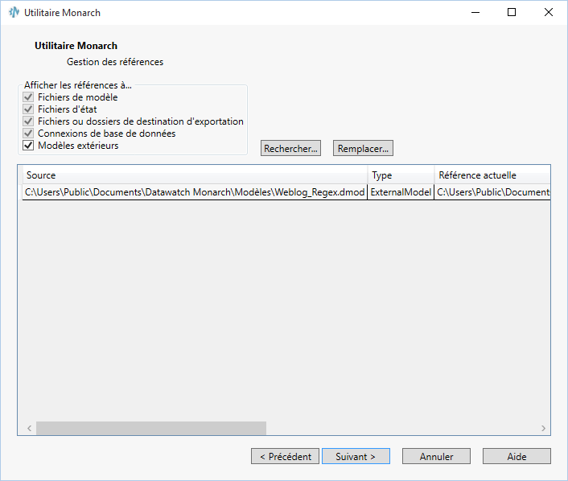Proceed with the Suivant button
Viewport: 568px width, 481px height.
[356, 456]
